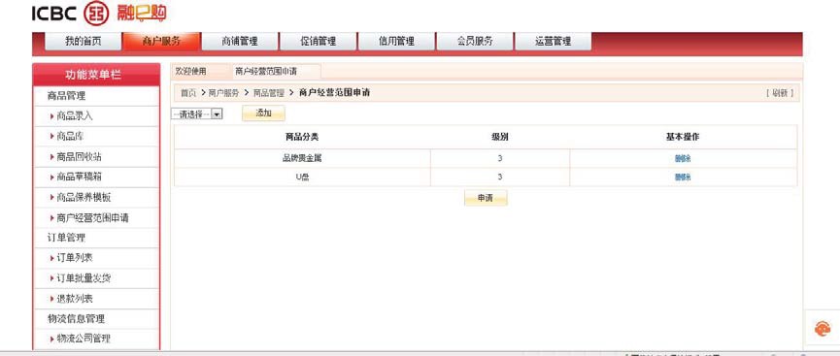
Task: Click the 申请 submit button
Action: tap(486, 198)
